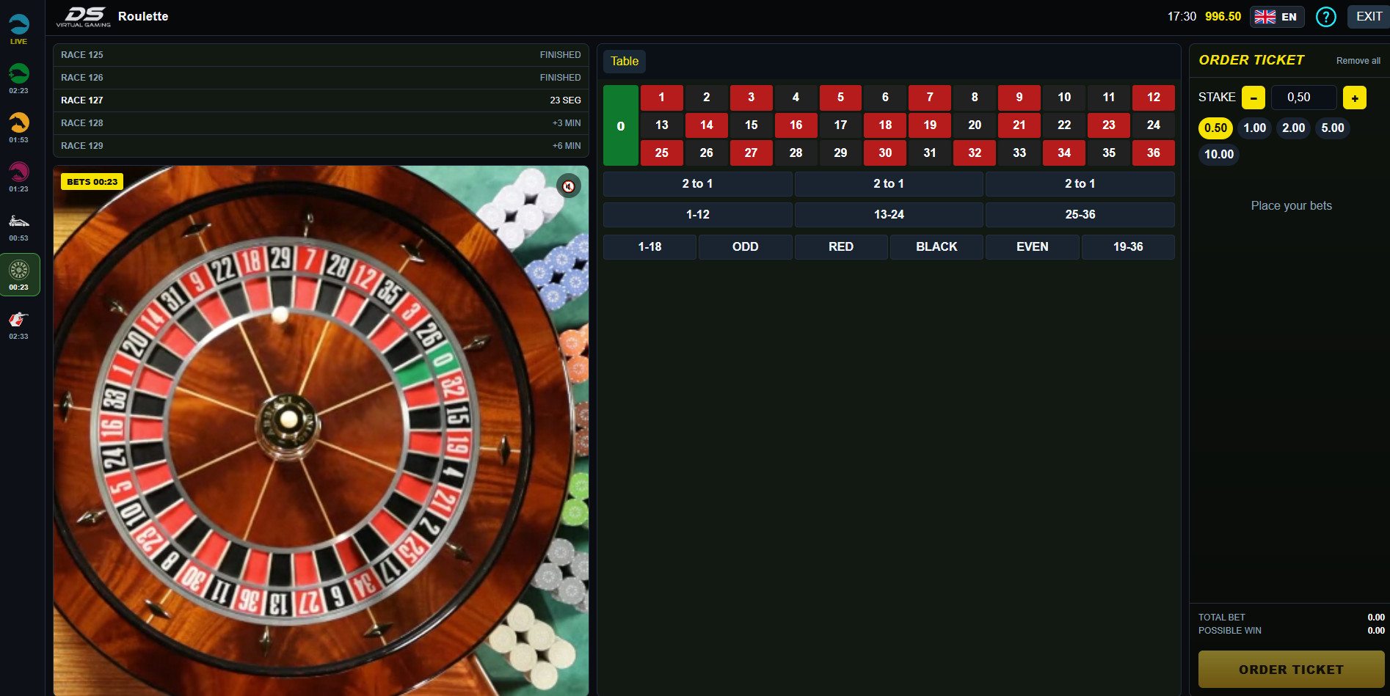Select the green racing game at 02:23
The height and width of the screenshot is (696, 1390).
click(x=19, y=78)
